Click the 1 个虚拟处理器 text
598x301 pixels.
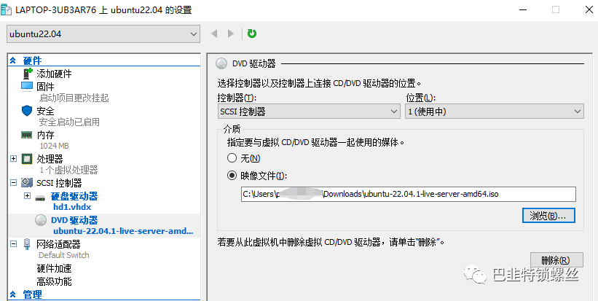point(68,170)
